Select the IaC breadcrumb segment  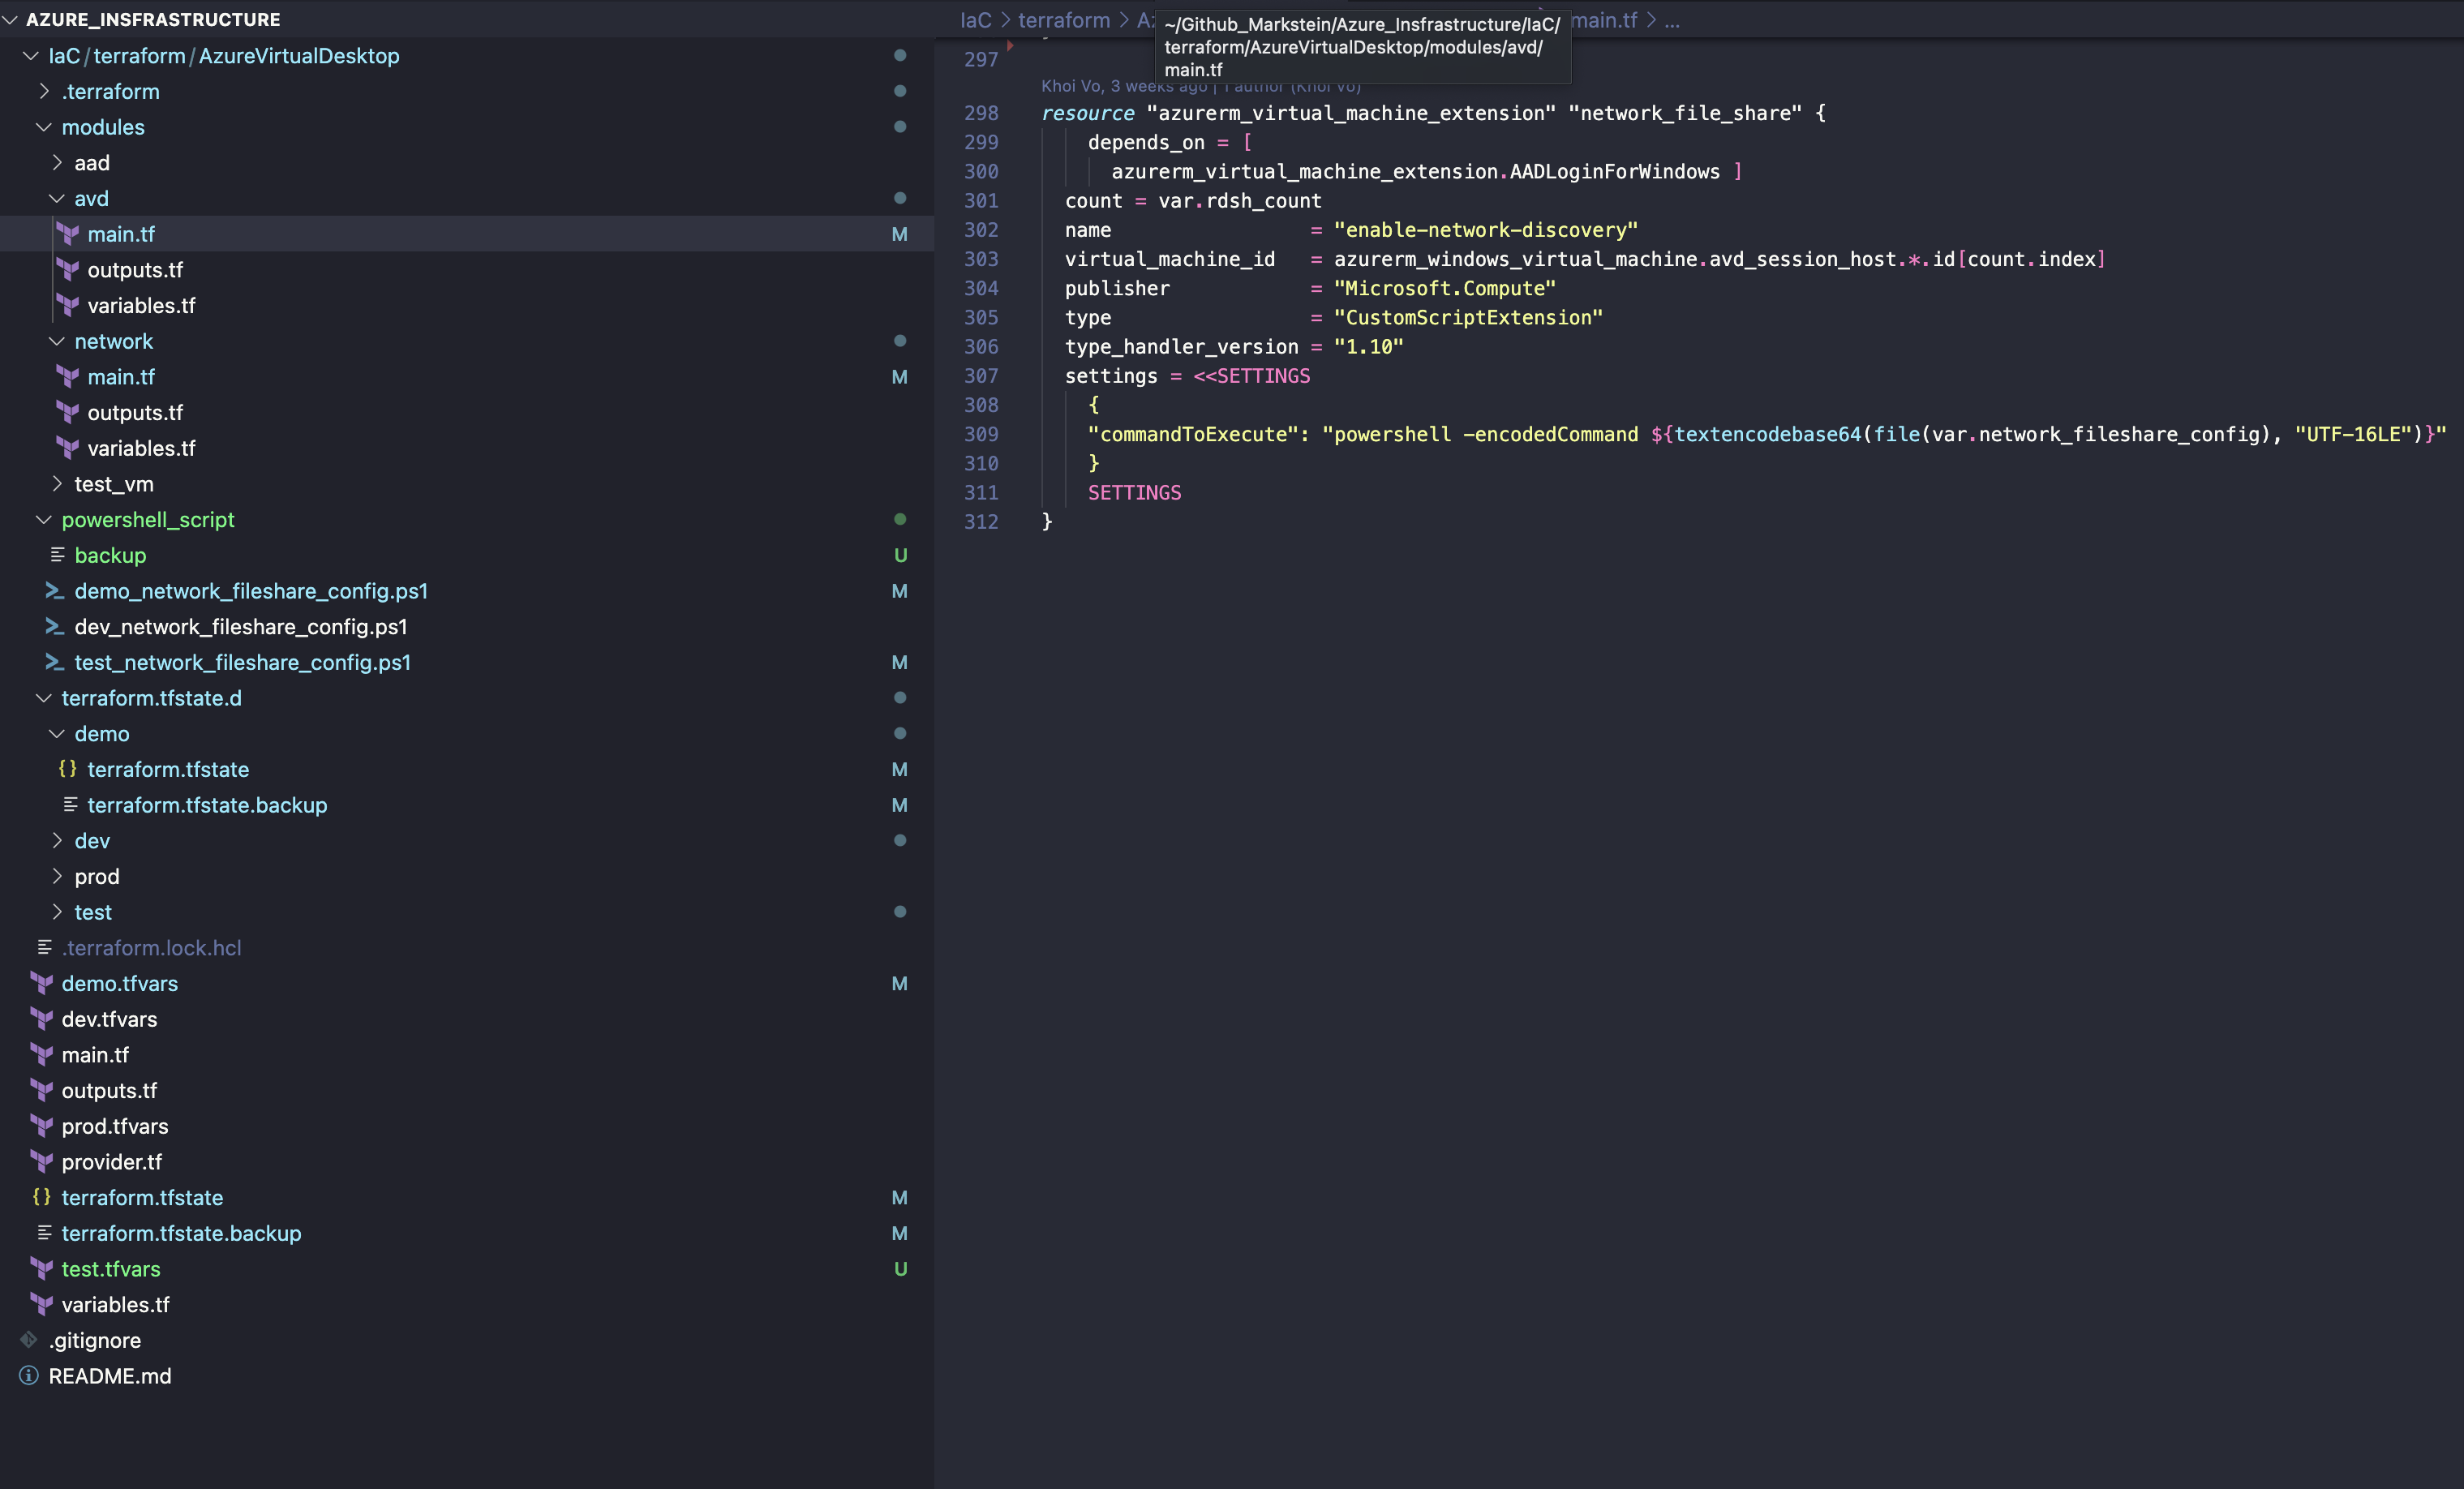point(976,20)
